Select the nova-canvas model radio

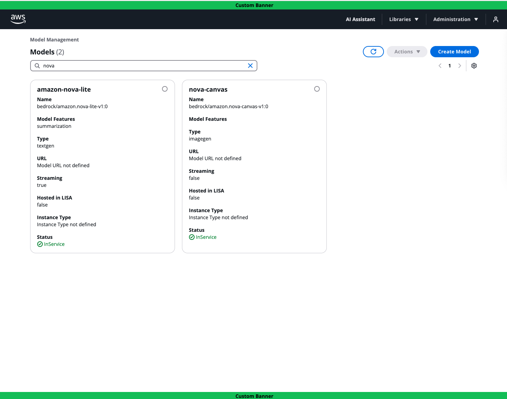(317, 89)
